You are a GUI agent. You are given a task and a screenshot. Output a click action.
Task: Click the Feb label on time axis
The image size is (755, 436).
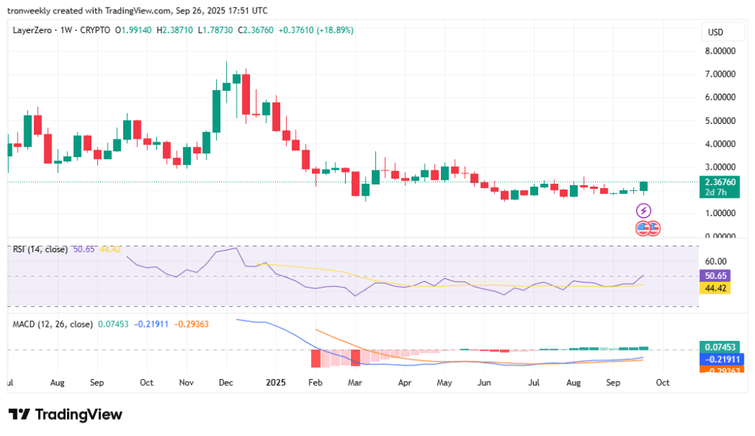click(315, 383)
